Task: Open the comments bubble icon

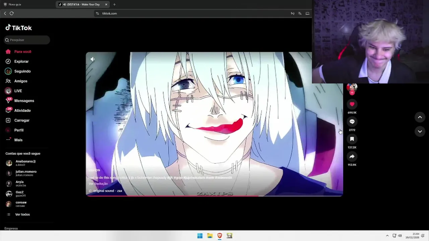Action: tap(352, 122)
